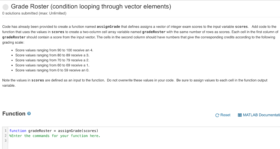Click the '0 to 59 receive a 0' bullet
The width and height of the screenshot is (280, 149).
pos(52,70)
